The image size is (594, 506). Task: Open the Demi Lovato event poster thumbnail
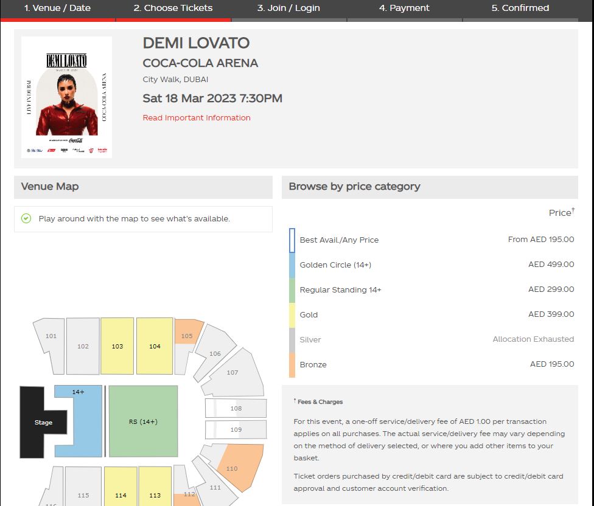click(67, 97)
